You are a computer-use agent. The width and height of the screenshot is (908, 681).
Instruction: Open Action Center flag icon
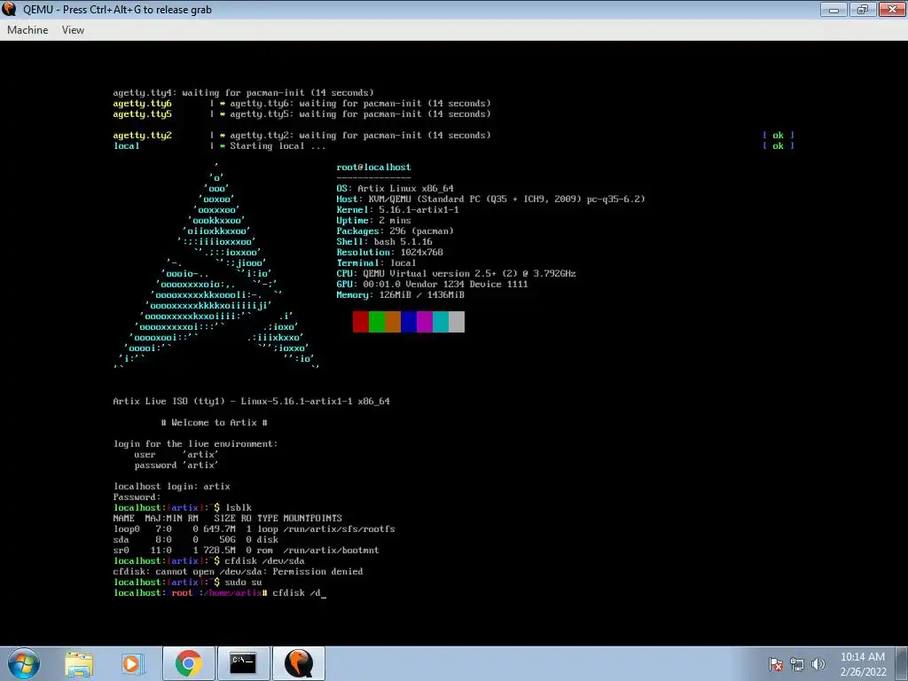776,664
